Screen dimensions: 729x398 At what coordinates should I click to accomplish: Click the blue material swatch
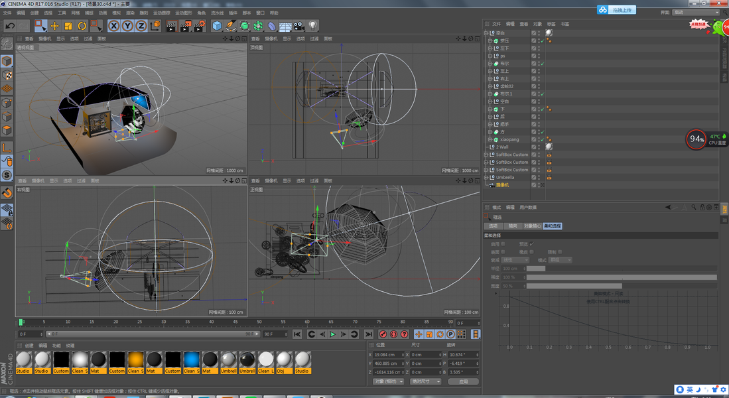[x=191, y=360]
